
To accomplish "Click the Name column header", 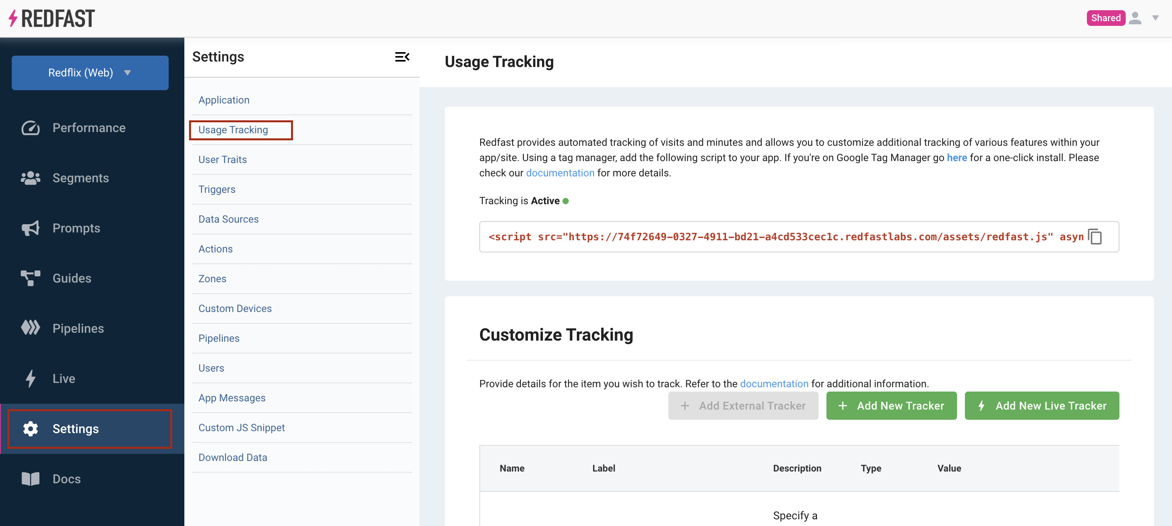I will point(512,468).
